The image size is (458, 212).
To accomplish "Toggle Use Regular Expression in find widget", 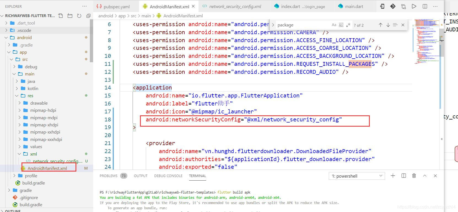I will (348, 25).
